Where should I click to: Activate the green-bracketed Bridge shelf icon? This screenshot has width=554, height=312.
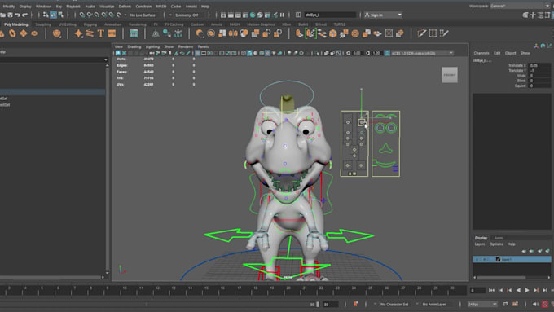coord(310,33)
